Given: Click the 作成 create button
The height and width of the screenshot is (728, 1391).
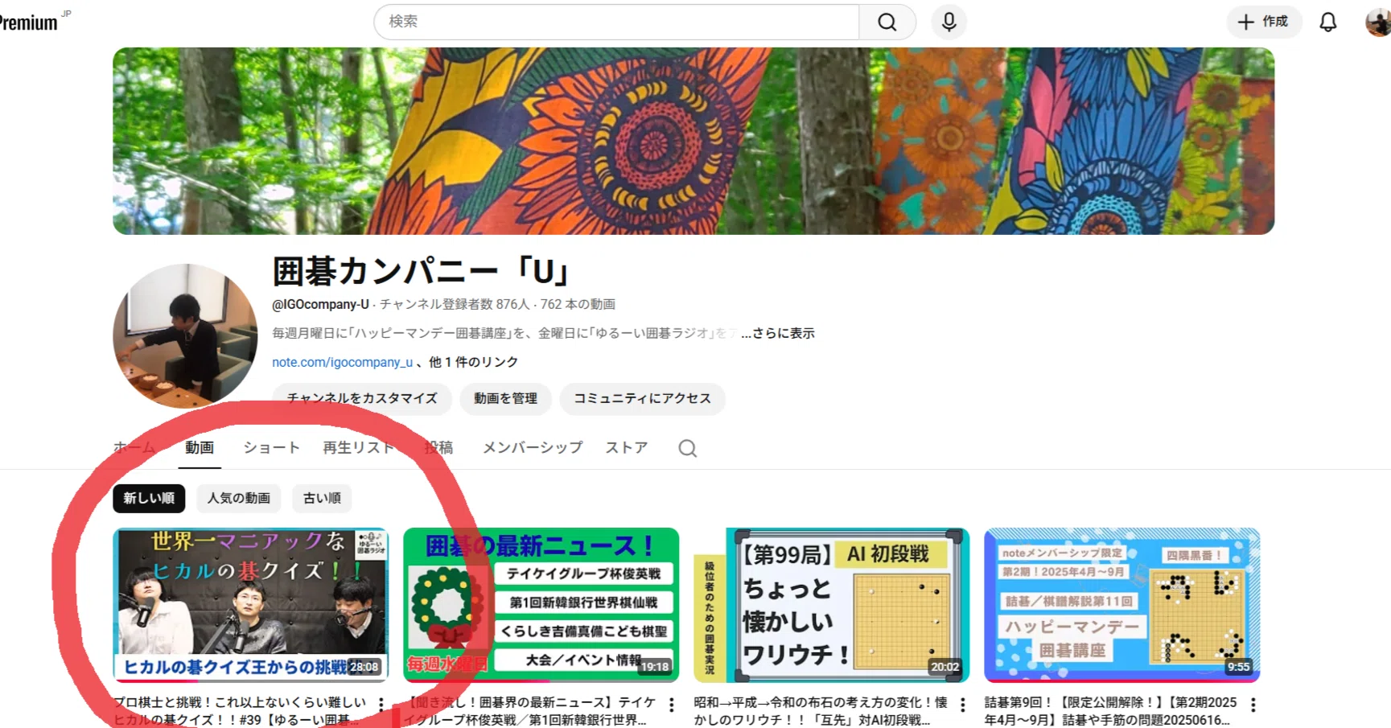Looking at the screenshot, I should (x=1263, y=22).
